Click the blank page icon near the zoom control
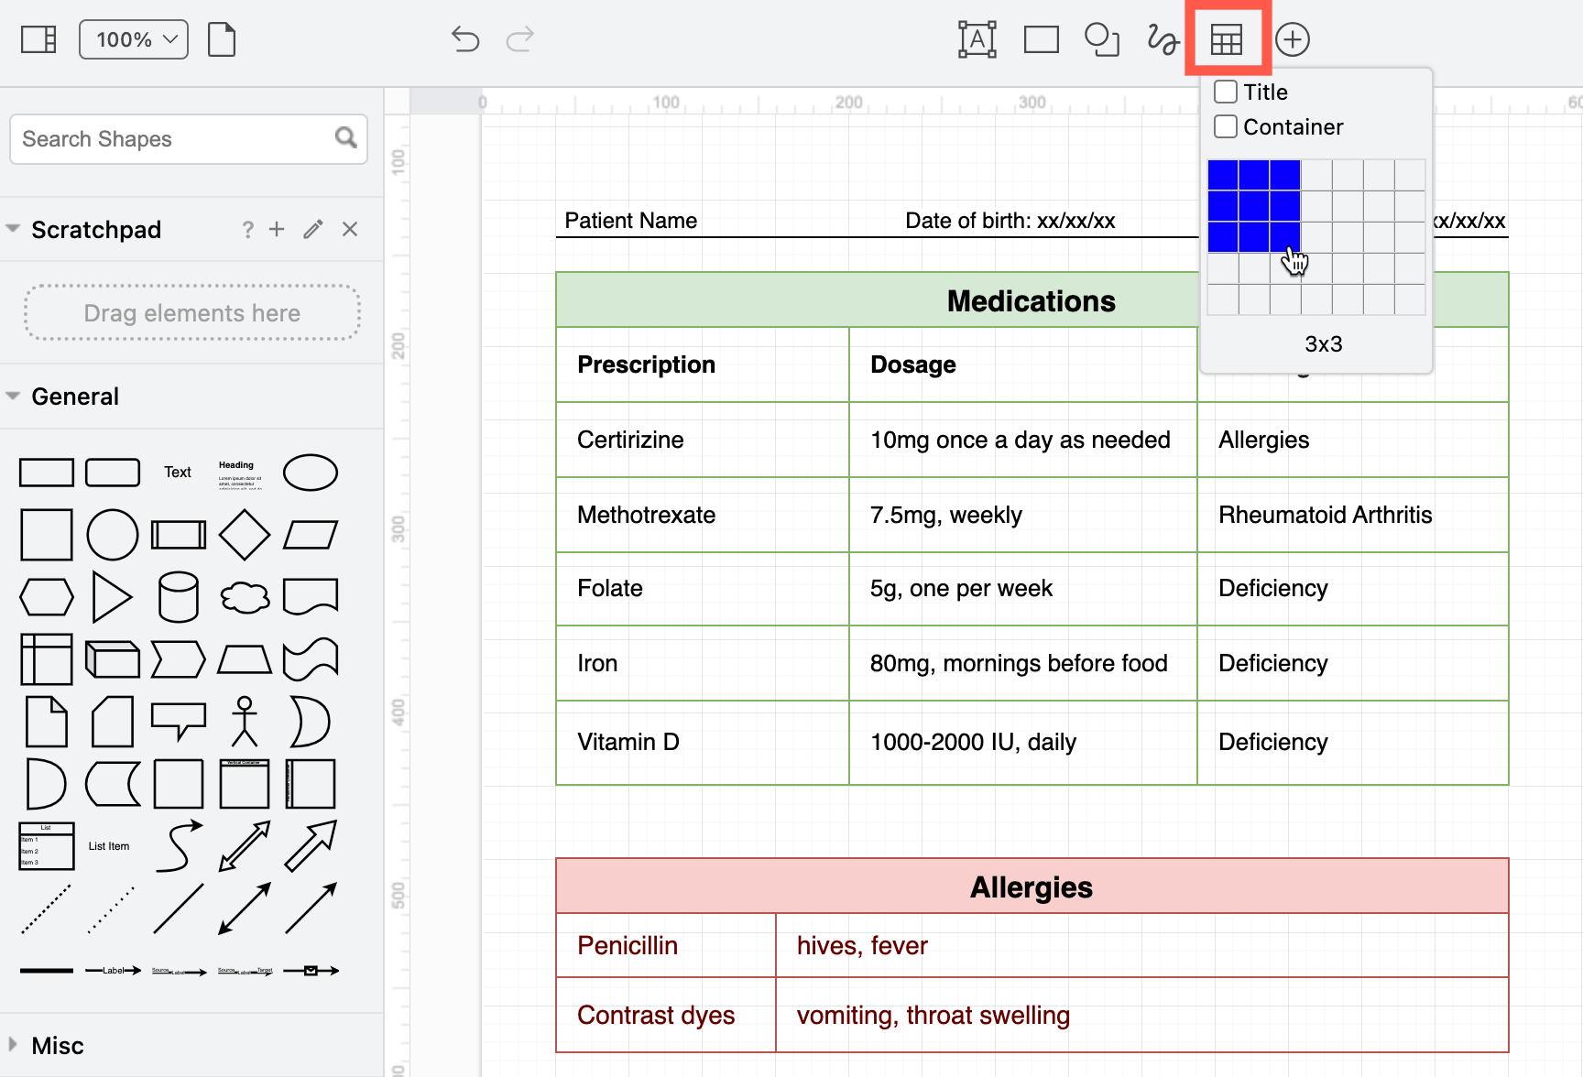Image resolution: width=1583 pixels, height=1077 pixels. tap(221, 38)
